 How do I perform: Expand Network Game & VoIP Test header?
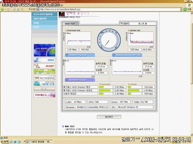pos(127,55)
